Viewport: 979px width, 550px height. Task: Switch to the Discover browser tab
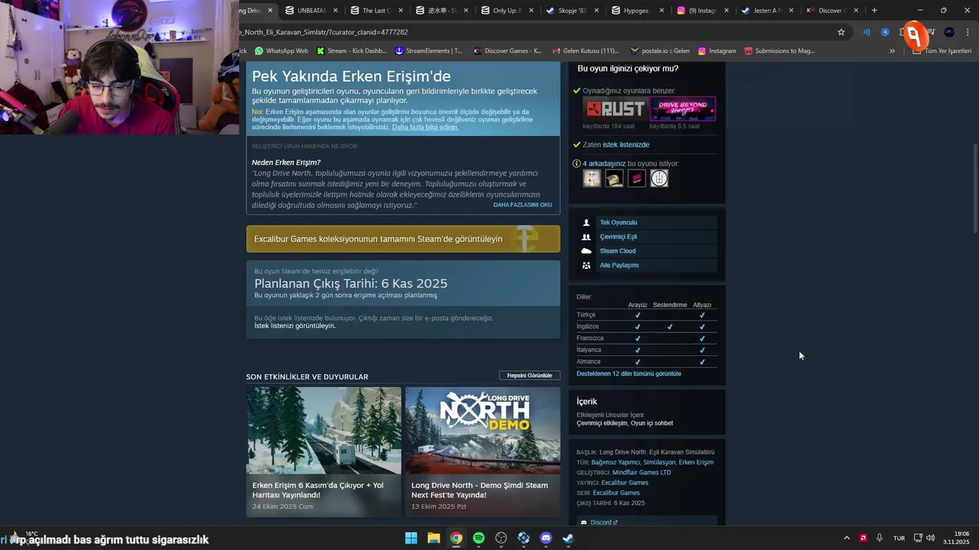(832, 11)
